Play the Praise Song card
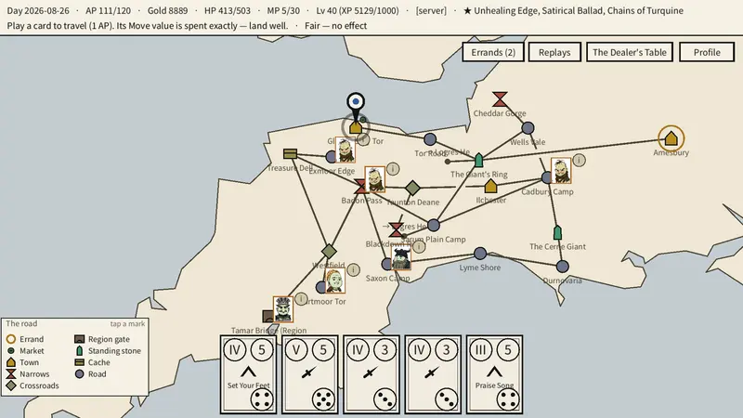 pyautogui.click(x=495, y=374)
